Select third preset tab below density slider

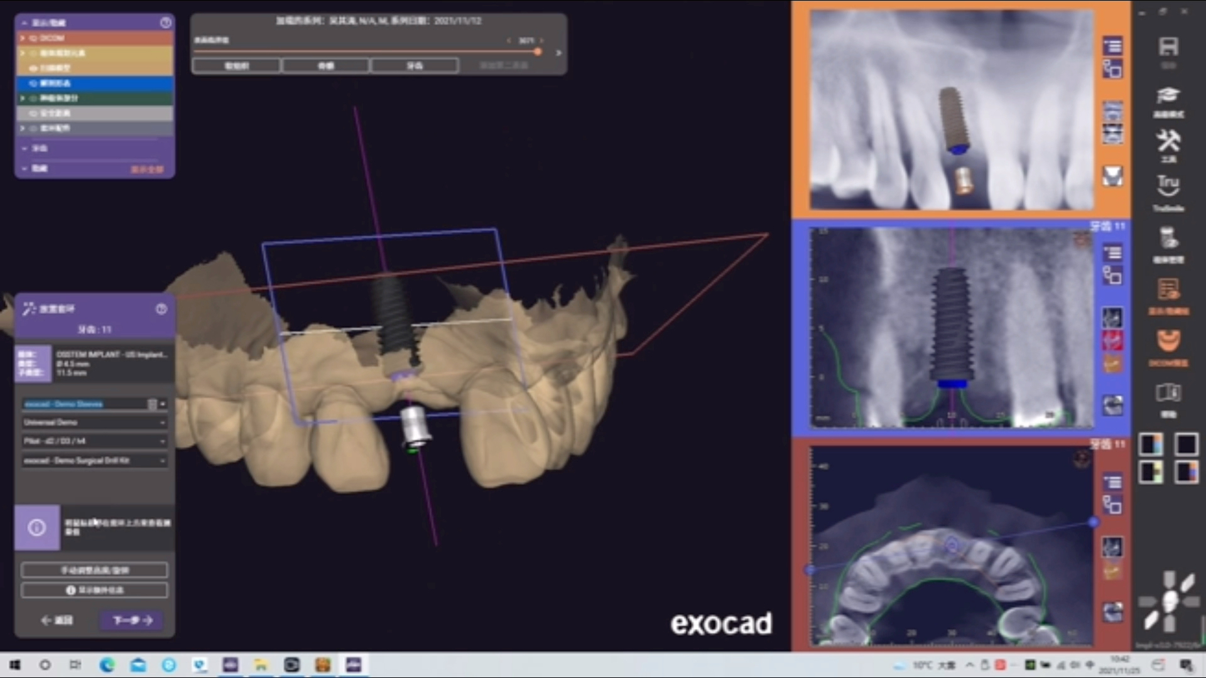(415, 65)
